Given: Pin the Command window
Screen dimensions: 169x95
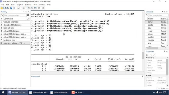Looking at the screenshot, I should tap(143, 76).
